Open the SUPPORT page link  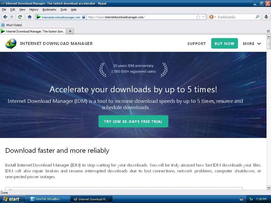[x=197, y=44]
